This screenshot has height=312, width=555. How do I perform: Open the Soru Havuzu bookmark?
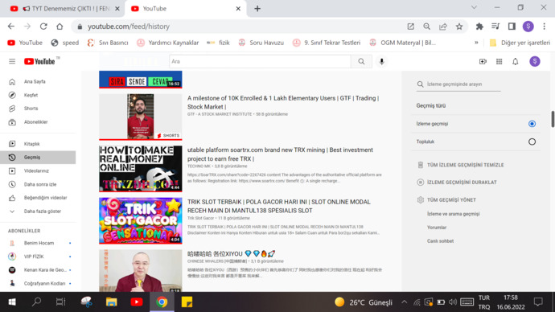[x=261, y=43]
